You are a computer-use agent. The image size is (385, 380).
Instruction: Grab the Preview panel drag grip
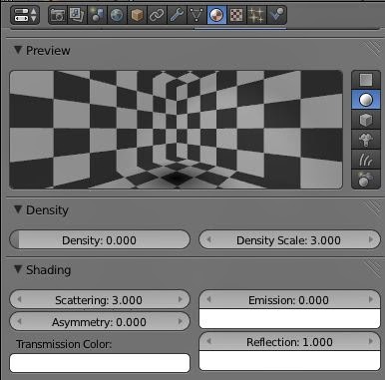372,49
